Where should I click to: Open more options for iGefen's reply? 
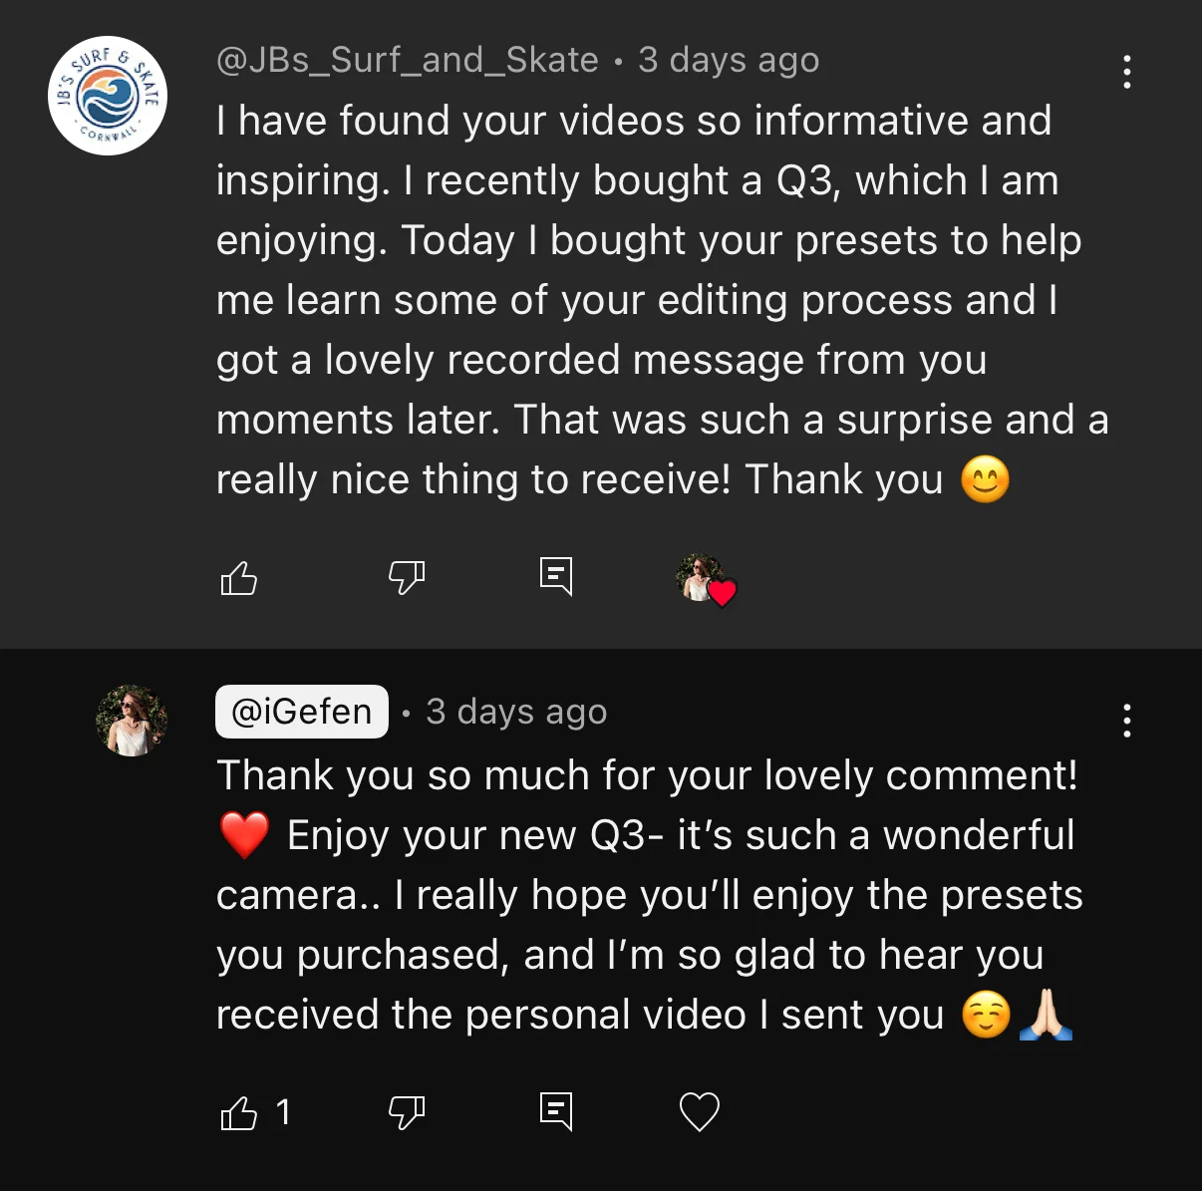point(1126,720)
